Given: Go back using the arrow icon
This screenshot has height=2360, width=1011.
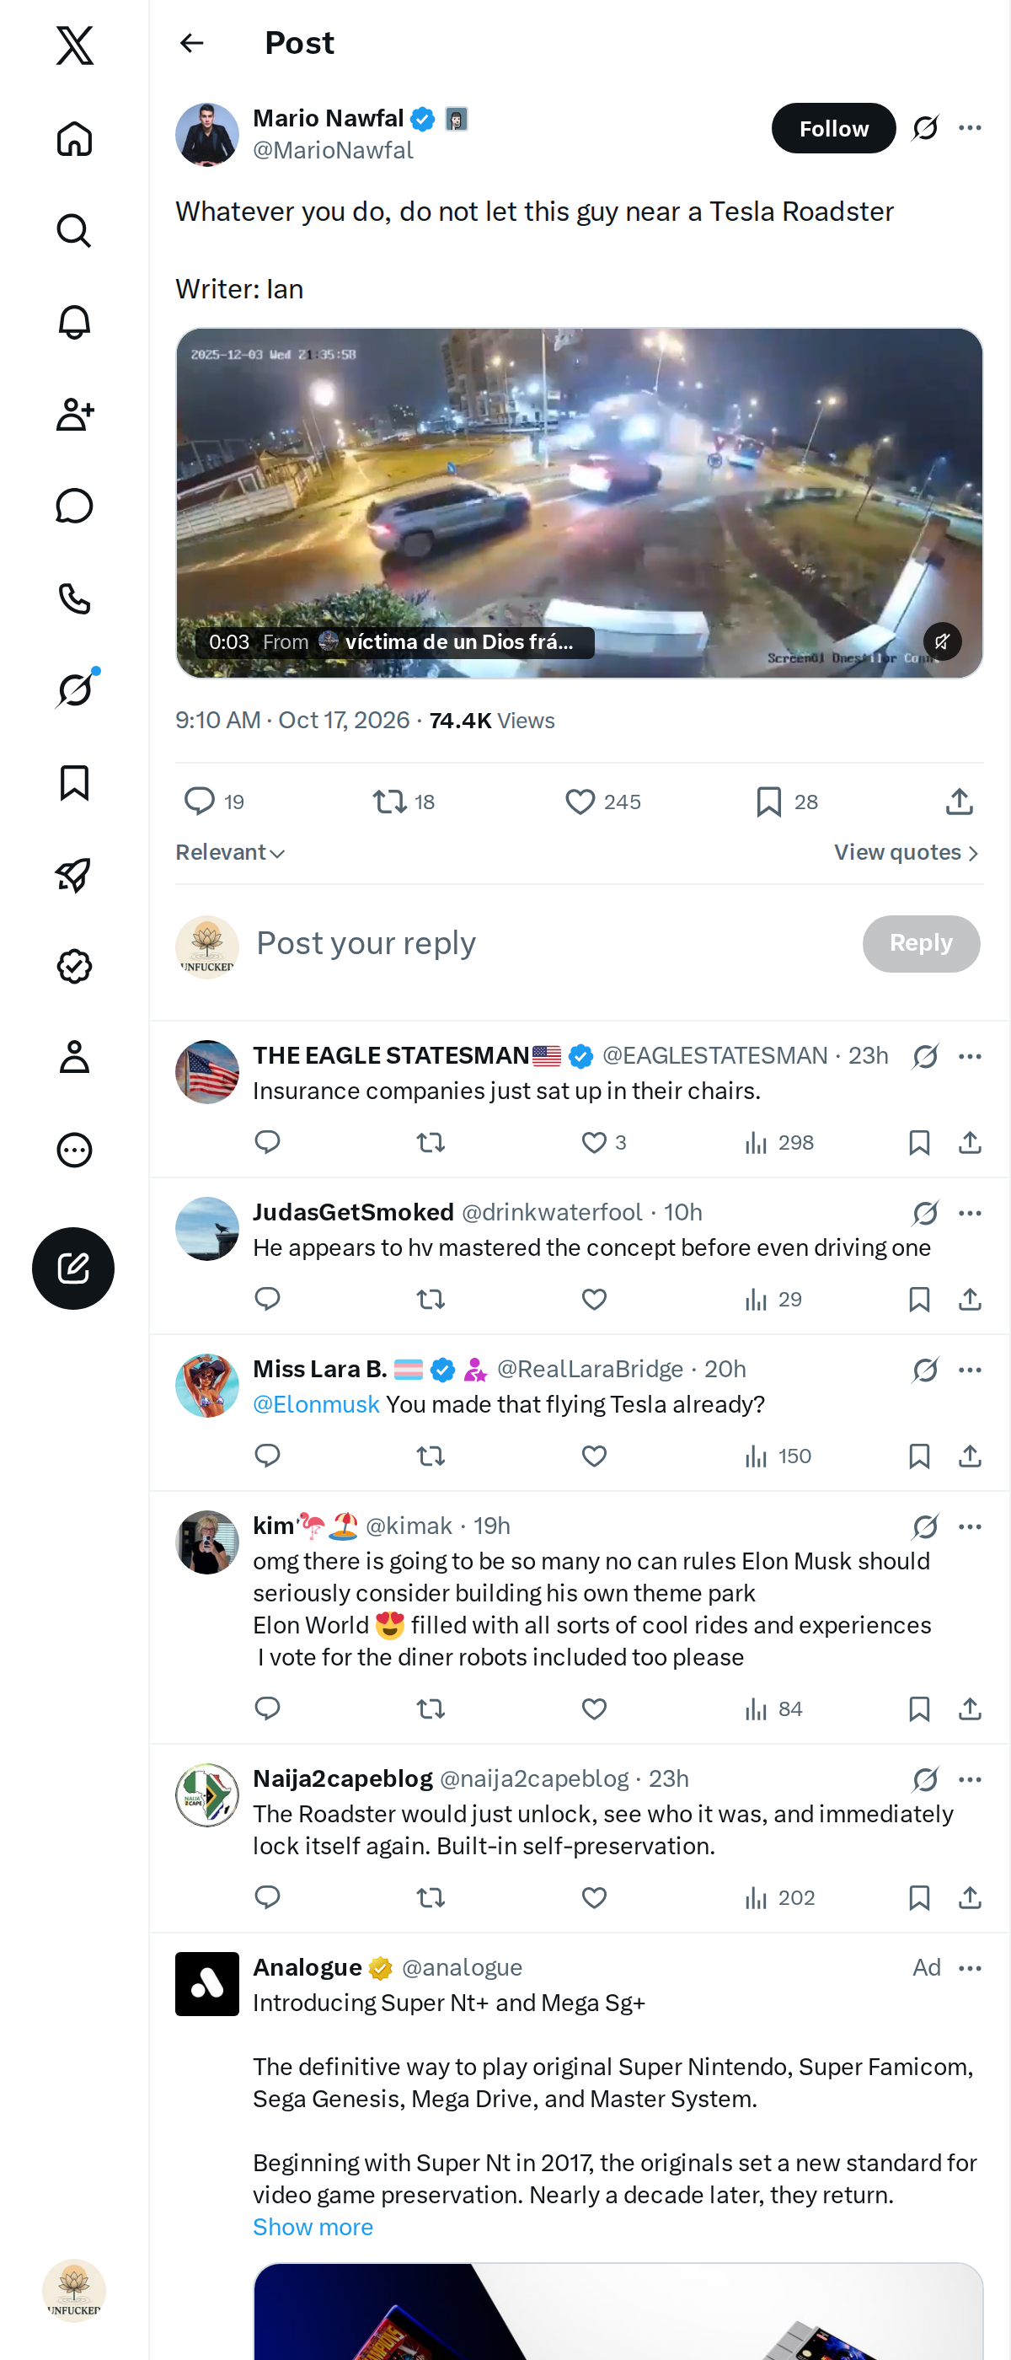Looking at the screenshot, I should pos(191,43).
